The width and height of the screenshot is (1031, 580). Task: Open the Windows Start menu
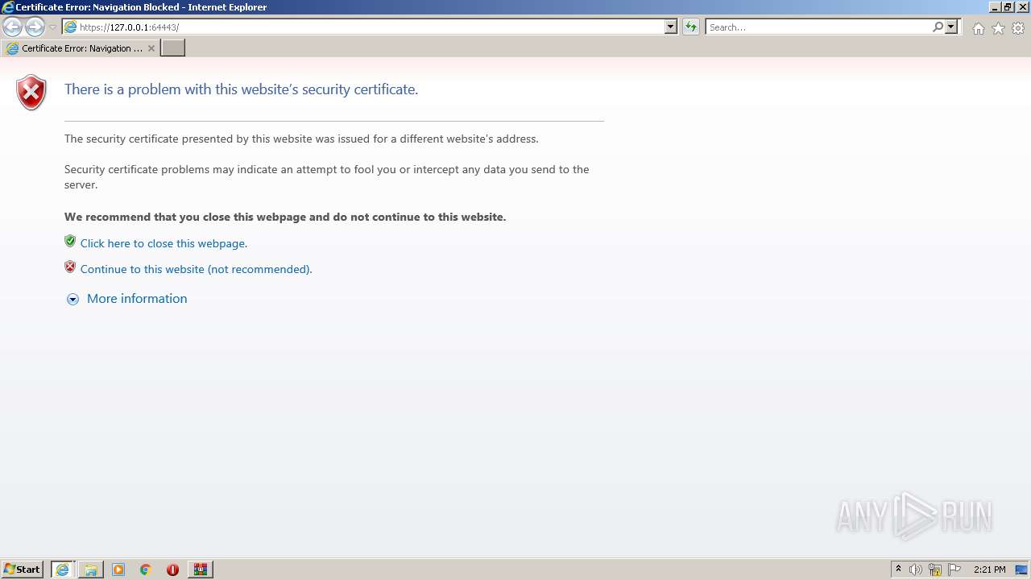(23, 569)
